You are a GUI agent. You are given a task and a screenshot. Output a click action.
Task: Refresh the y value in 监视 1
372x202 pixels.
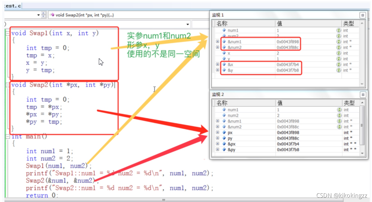pyautogui.click(x=339, y=59)
